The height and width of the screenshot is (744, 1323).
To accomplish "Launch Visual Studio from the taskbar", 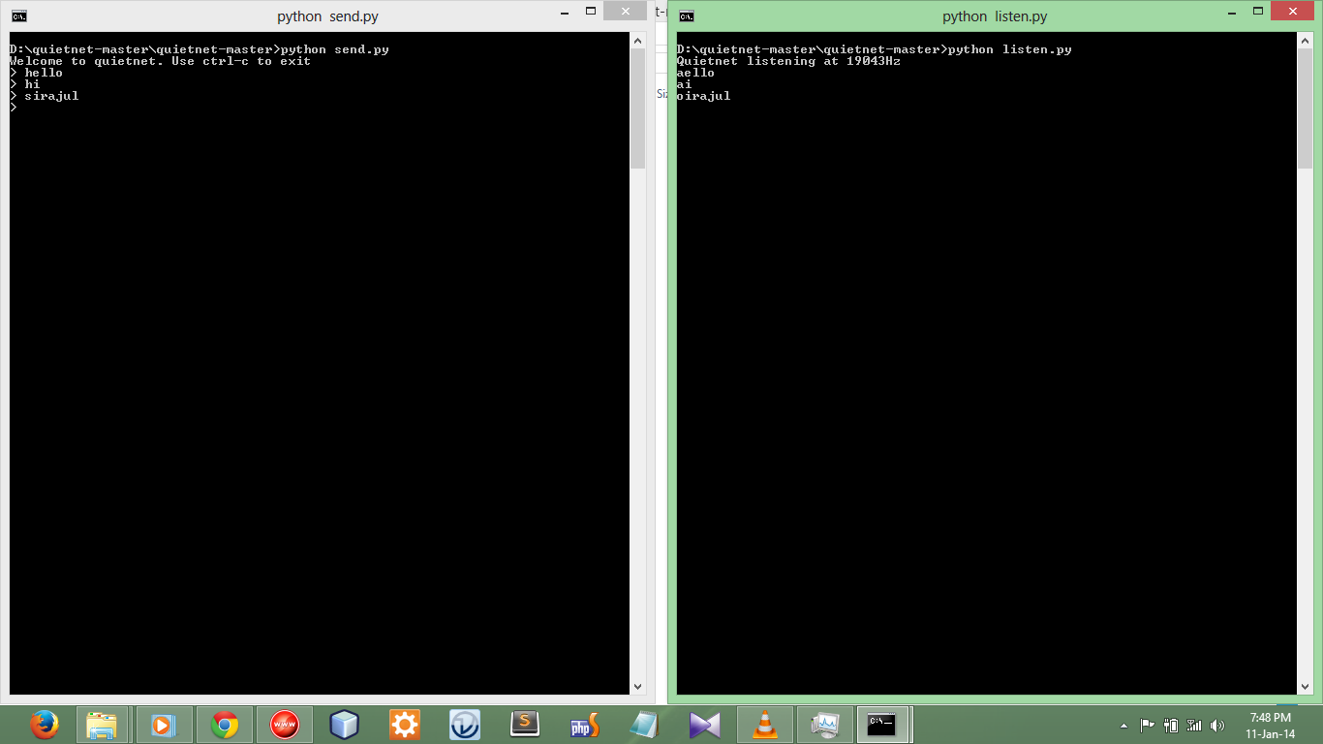I will point(704,724).
